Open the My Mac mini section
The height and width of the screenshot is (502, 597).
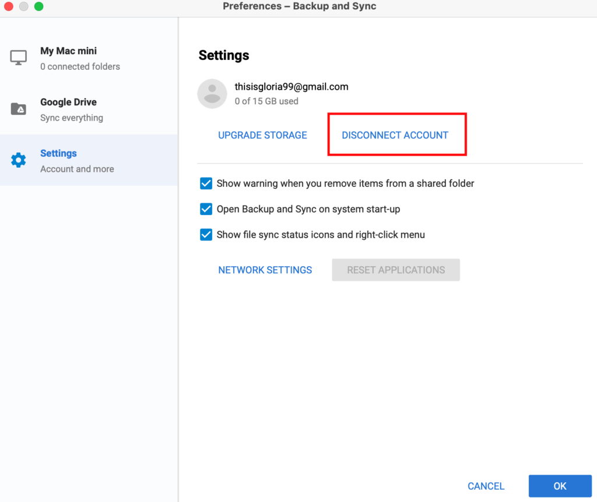pos(80,58)
